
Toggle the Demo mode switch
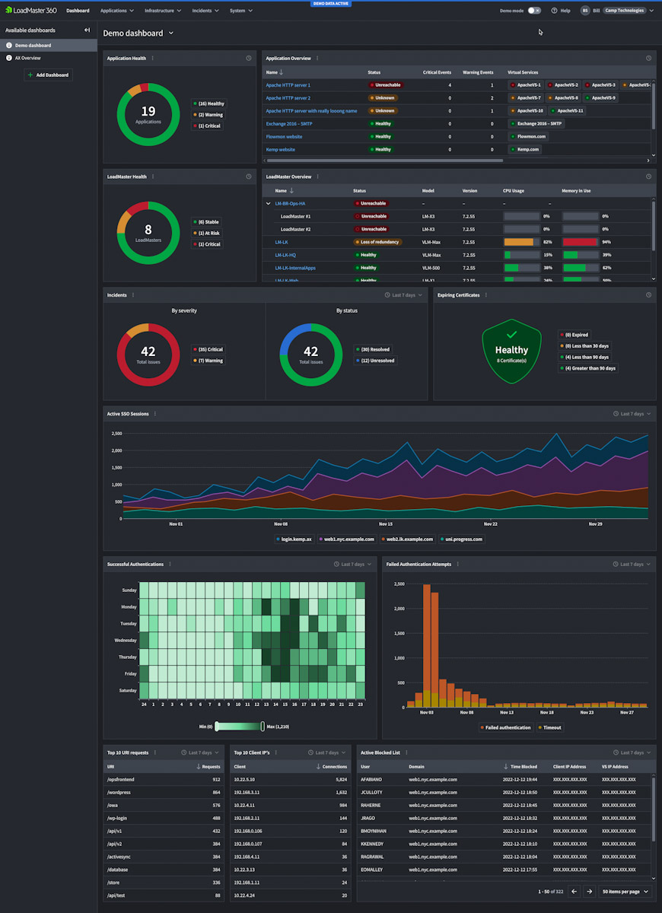tap(534, 11)
